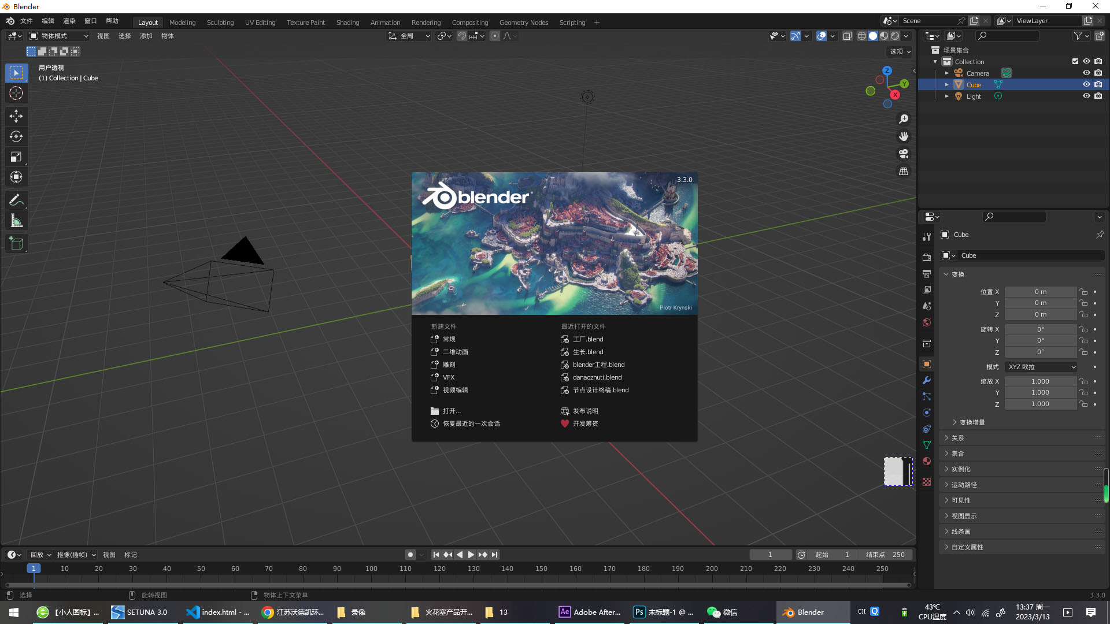Screen dimensions: 1110x624
Task: Open the XYZ Euler rotation mode dropdown
Action: (x=1041, y=367)
